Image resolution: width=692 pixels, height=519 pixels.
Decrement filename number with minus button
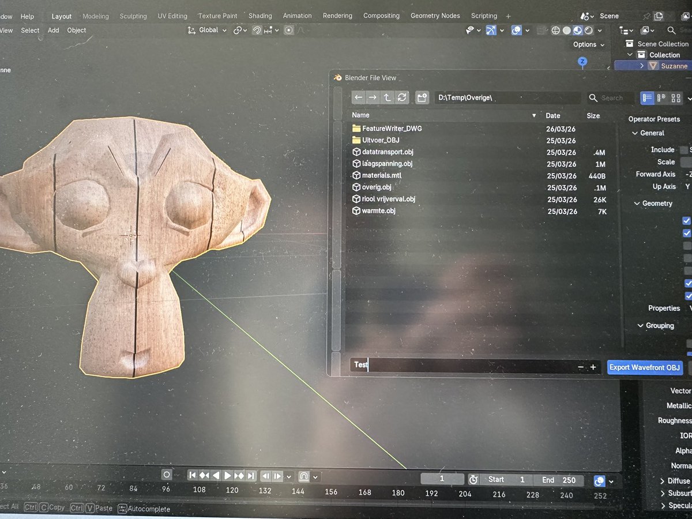point(580,367)
